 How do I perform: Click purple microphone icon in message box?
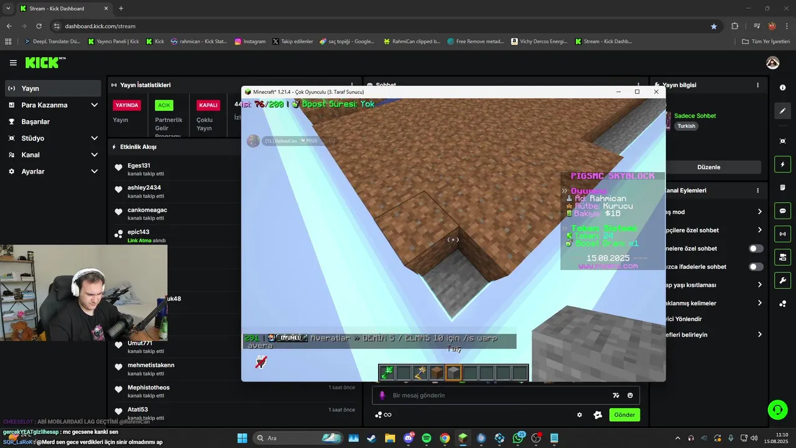click(x=382, y=395)
